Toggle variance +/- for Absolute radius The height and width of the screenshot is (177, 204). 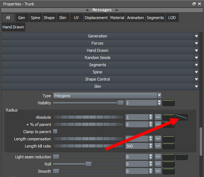click(158, 117)
